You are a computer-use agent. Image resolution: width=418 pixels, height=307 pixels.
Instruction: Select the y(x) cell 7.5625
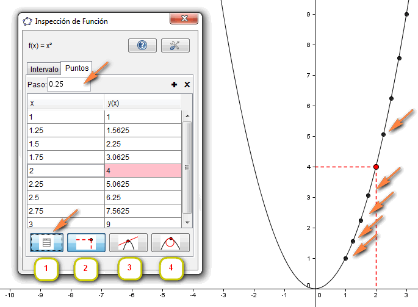143,211
